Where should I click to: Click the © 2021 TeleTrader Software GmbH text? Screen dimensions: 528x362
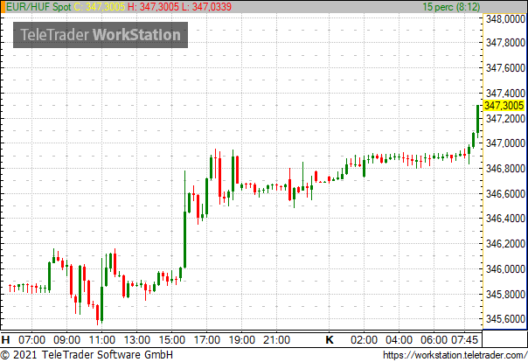click(x=87, y=355)
